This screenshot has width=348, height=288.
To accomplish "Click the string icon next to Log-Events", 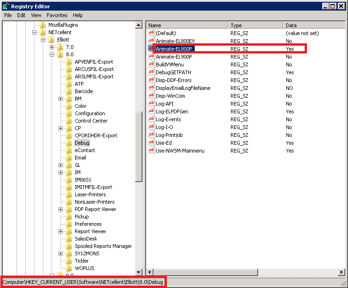I will [151, 119].
